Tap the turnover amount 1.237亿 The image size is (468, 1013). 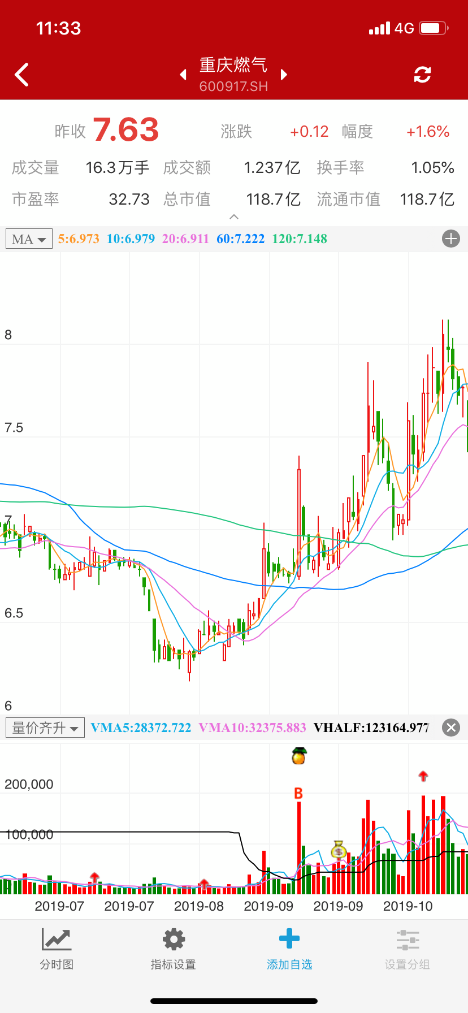(272, 168)
